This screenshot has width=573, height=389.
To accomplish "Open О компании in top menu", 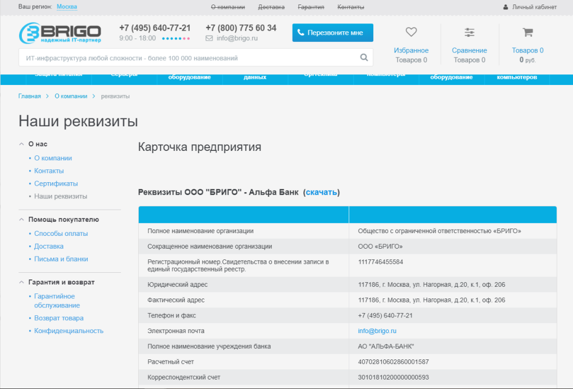I will pos(228,7).
